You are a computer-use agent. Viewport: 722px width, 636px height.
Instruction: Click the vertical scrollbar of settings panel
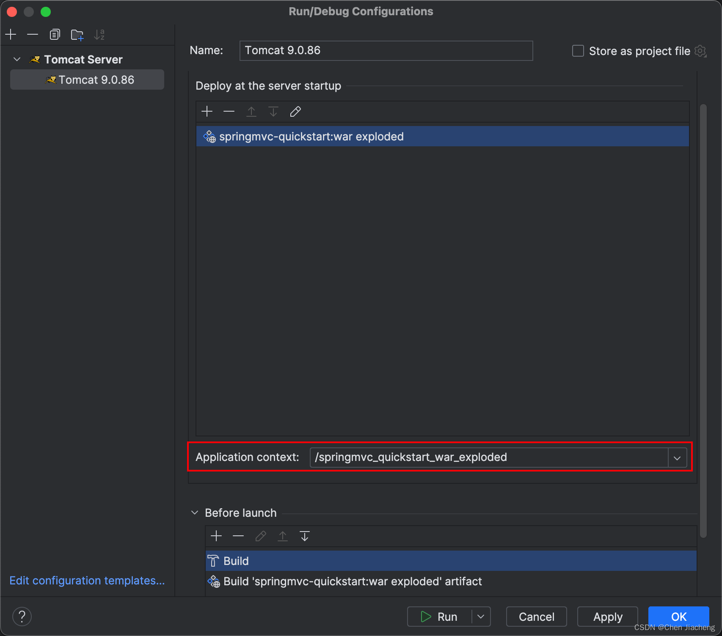click(x=703, y=321)
